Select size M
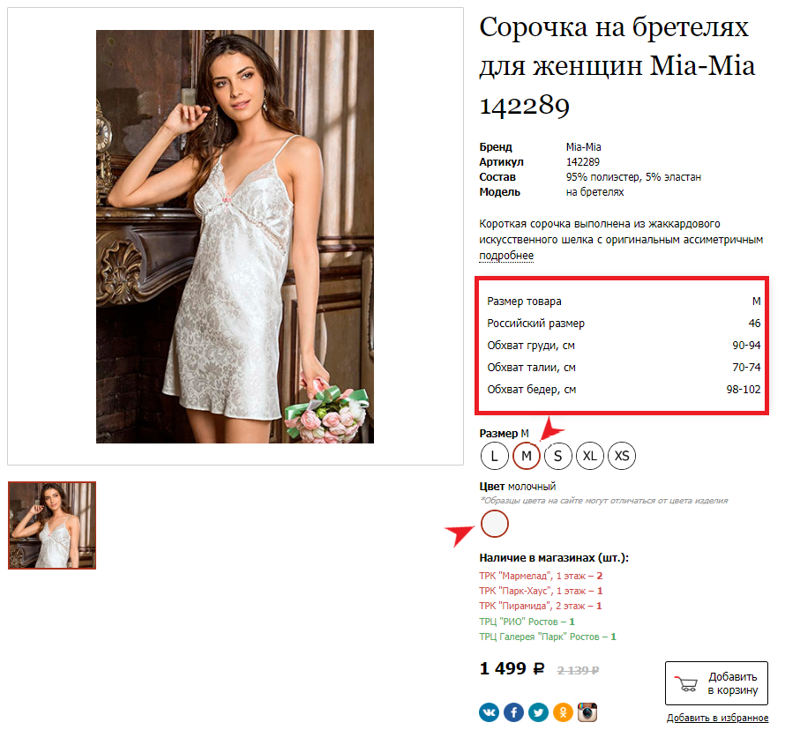Image resolution: width=785 pixels, height=730 pixels. pyautogui.click(x=527, y=456)
